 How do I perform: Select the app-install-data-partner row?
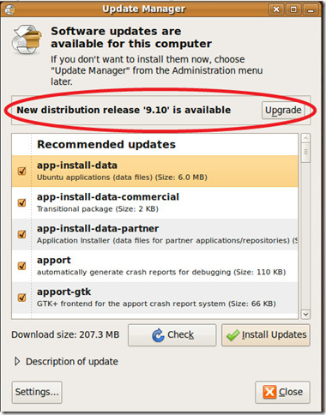[155, 234]
